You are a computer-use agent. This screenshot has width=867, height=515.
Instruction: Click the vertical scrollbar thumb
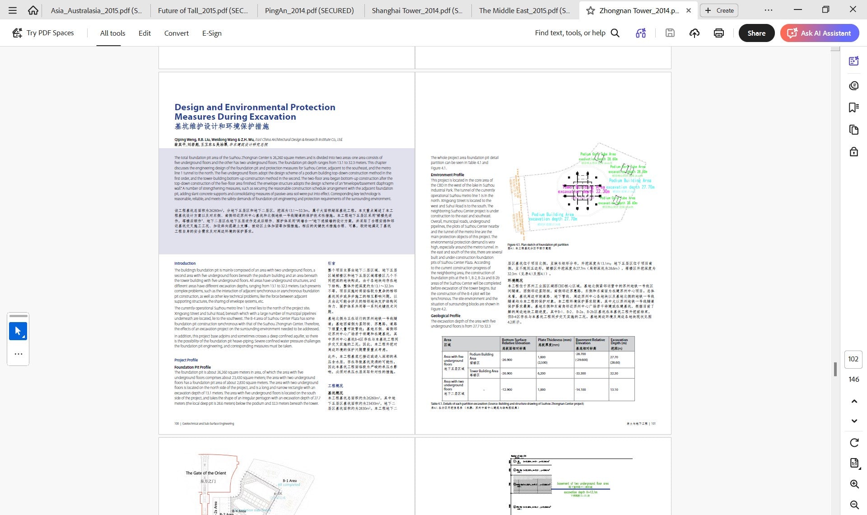835,369
